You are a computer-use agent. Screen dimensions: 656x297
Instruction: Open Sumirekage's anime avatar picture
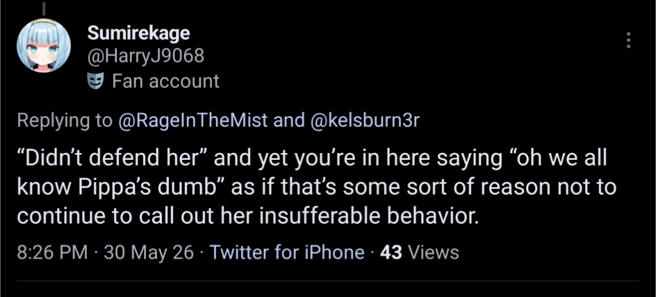coord(43,46)
